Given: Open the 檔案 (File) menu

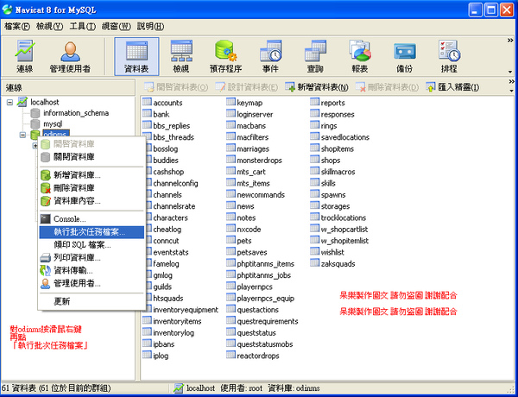Looking at the screenshot, I should pyautogui.click(x=17, y=27).
